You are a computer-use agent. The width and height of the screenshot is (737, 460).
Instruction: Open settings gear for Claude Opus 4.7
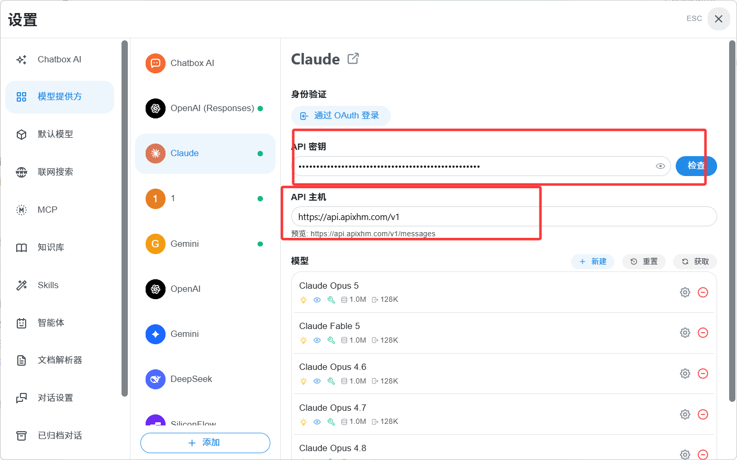685,414
